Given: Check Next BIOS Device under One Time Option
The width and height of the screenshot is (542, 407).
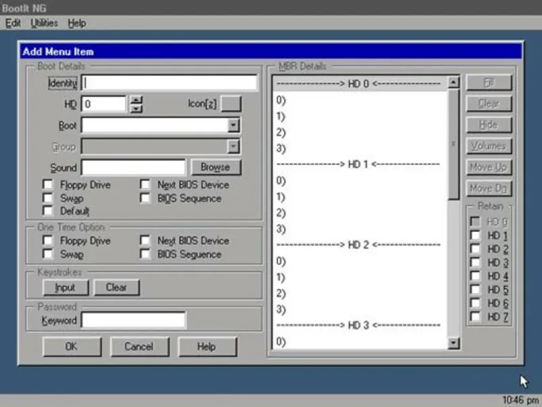Looking at the screenshot, I should pos(145,241).
